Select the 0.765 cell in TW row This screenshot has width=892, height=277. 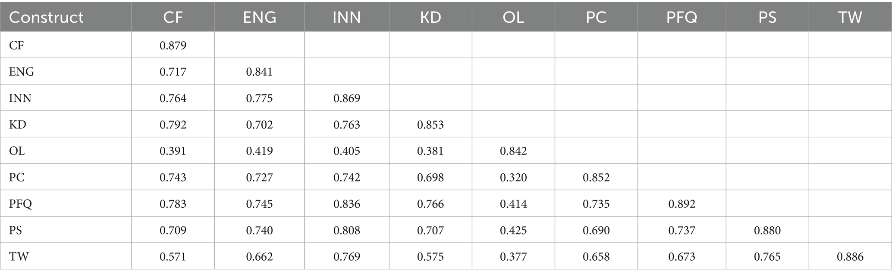(x=767, y=257)
